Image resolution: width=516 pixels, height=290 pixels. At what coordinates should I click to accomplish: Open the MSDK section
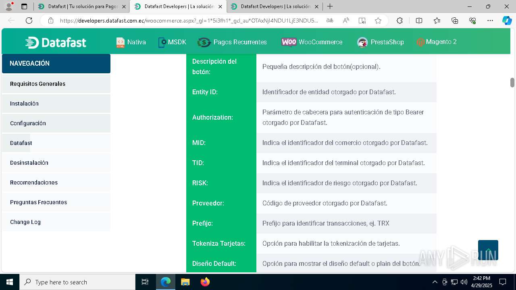click(172, 42)
